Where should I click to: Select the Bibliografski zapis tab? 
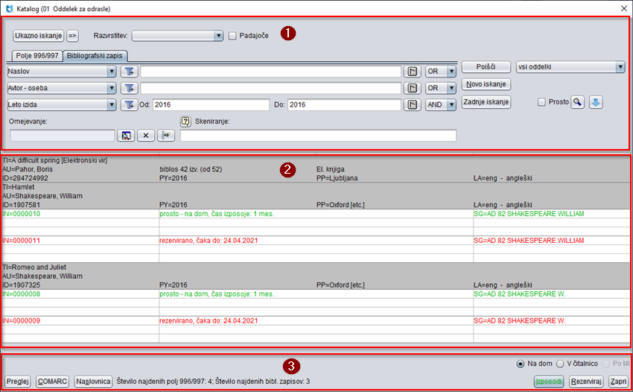click(x=95, y=56)
